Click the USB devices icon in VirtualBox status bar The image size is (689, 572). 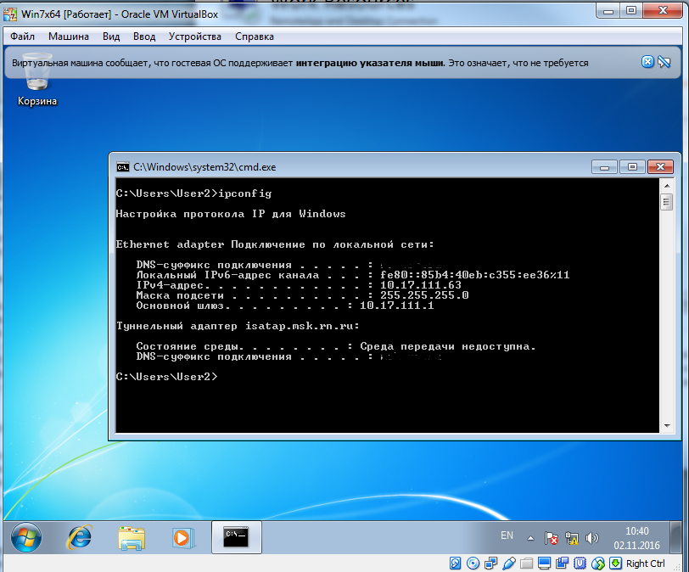509,564
